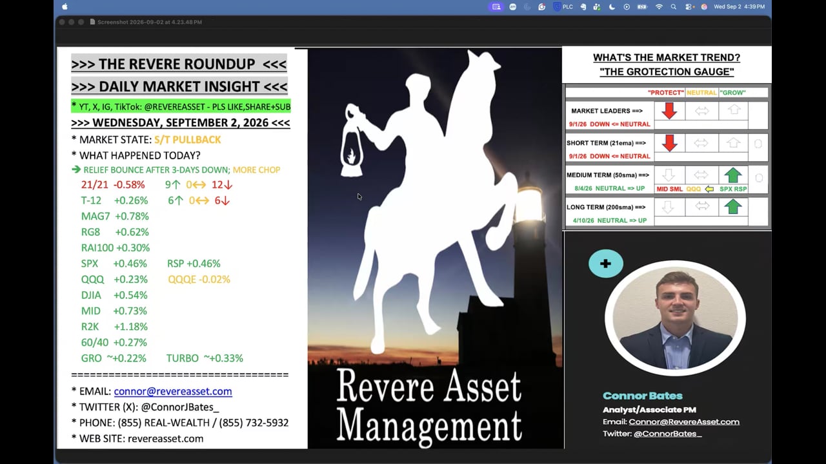
Task: Select the SPX +0.46% value
Action: pyautogui.click(x=114, y=264)
